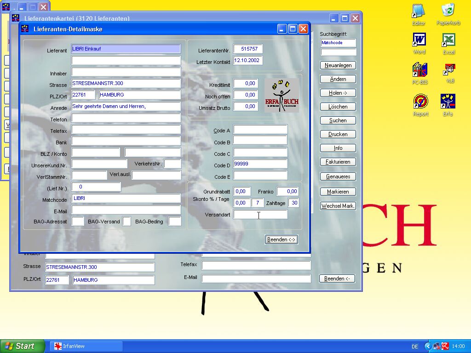Click the Löschen button

pos(338,107)
